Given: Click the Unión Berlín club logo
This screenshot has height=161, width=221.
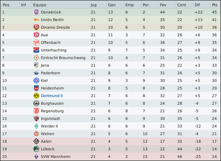Looking at the screenshot, I should pos(36,20).
